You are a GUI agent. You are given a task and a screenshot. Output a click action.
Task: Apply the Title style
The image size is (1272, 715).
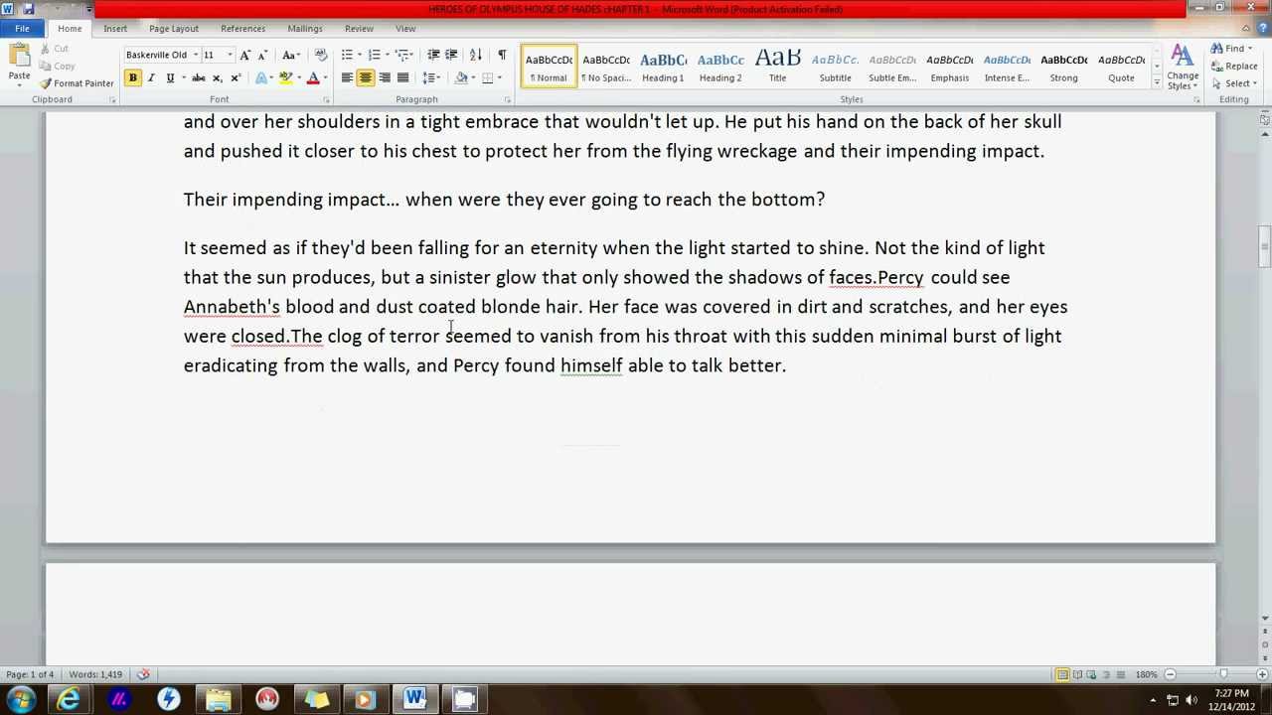pos(777,68)
